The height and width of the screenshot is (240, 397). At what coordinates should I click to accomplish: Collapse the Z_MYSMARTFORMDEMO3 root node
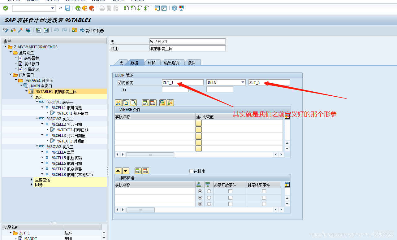point(6,47)
